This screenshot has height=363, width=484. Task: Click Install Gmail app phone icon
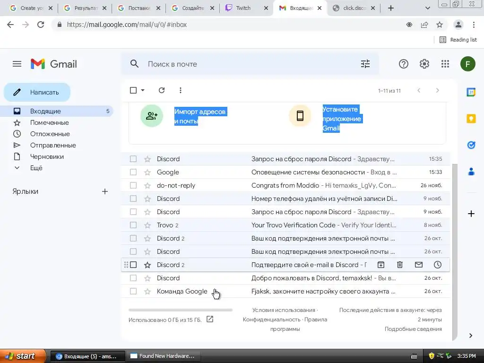click(300, 116)
